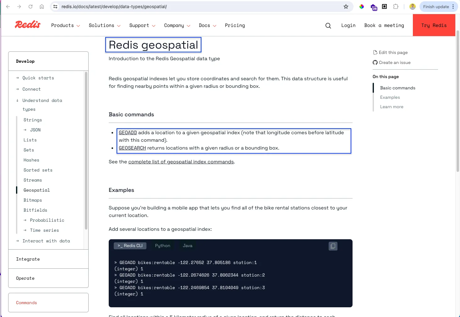Open Hashes in the sidebar
Viewport: 460px width, 317px height.
pyautogui.click(x=31, y=160)
